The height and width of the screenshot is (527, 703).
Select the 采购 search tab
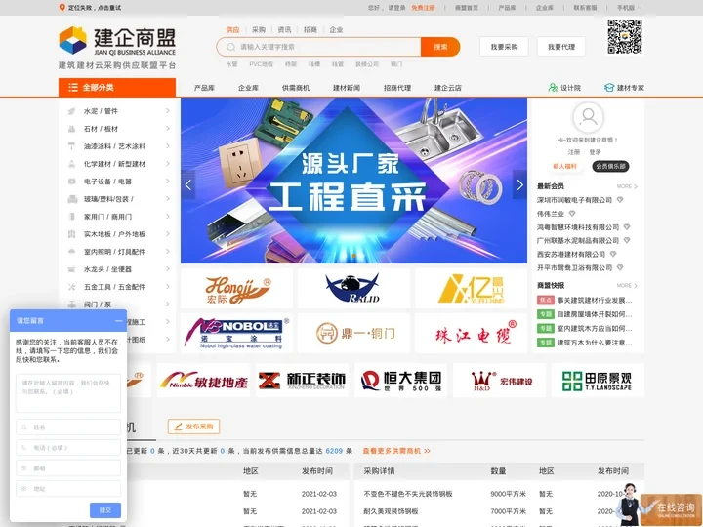(x=259, y=30)
